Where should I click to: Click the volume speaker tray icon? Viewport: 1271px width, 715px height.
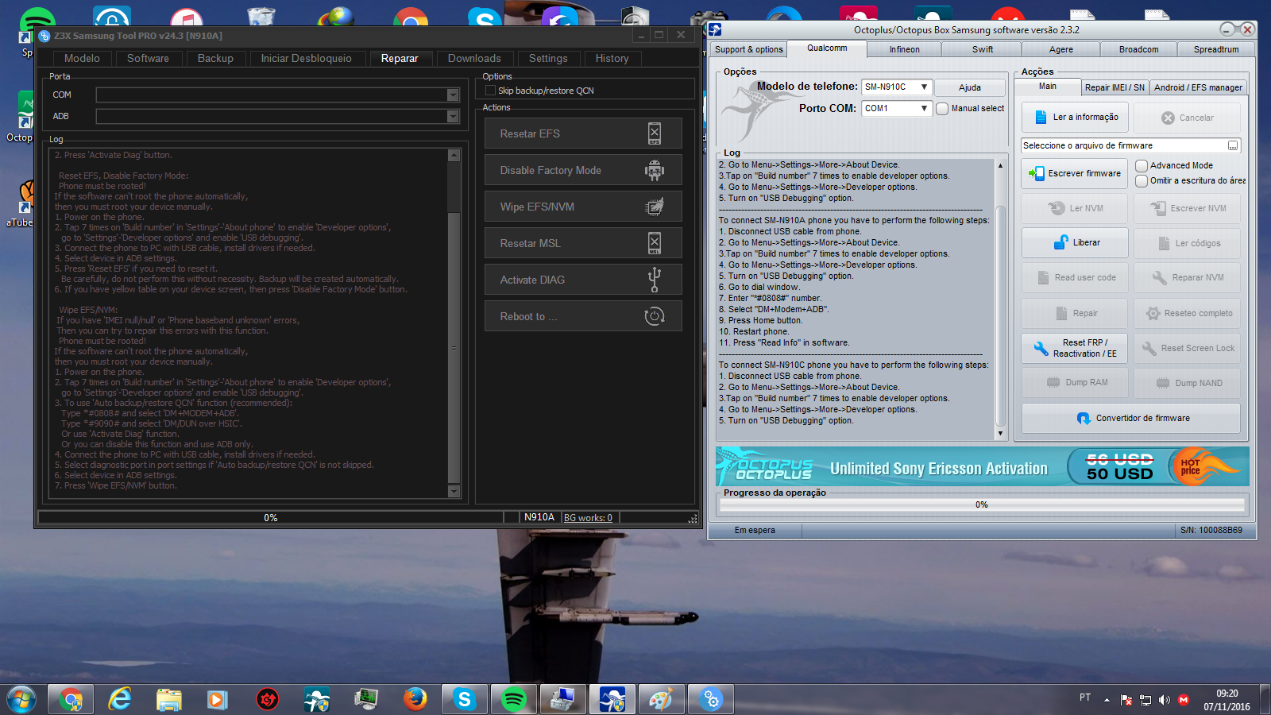click(x=1165, y=700)
